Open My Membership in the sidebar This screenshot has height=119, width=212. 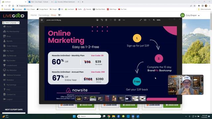coord(13,31)
